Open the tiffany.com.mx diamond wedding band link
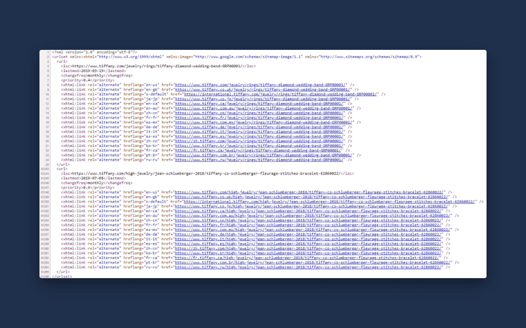 [264, 123]
